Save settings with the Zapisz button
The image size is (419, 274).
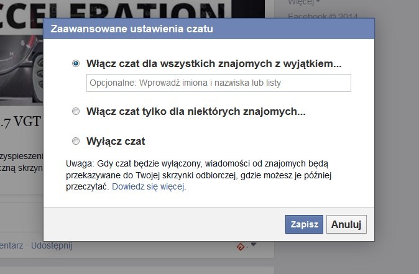click(304, 224)
